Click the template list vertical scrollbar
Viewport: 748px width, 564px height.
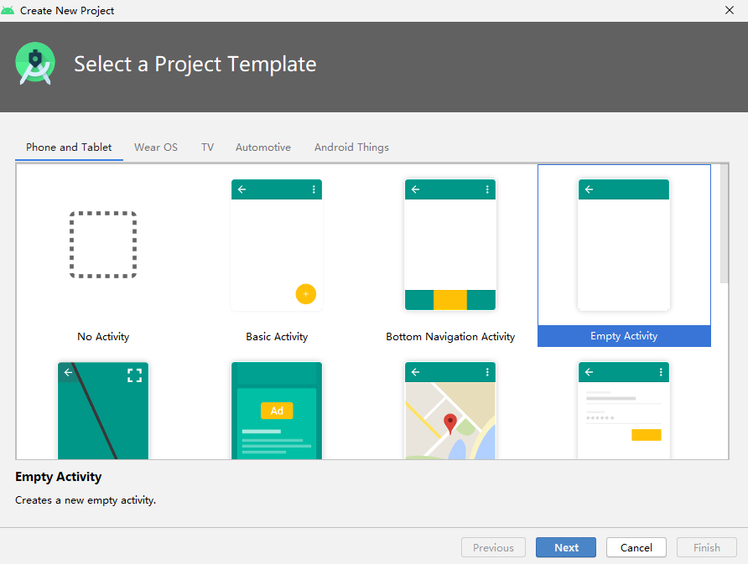pyautogui.click(x=725, y=224)
